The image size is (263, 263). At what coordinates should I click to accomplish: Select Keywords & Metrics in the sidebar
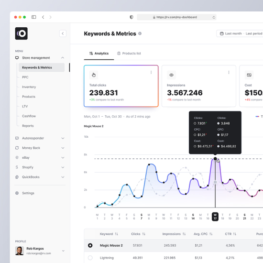42,67
